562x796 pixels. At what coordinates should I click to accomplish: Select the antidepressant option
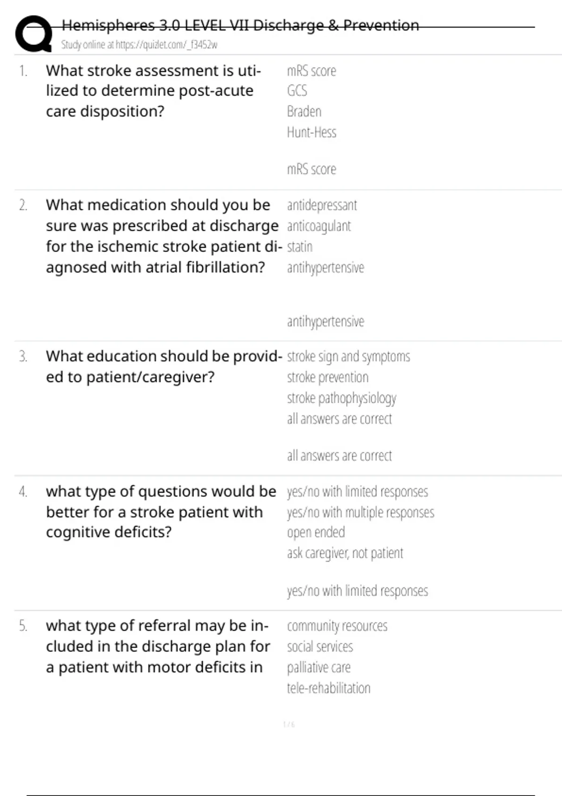[x=322, y=205]
